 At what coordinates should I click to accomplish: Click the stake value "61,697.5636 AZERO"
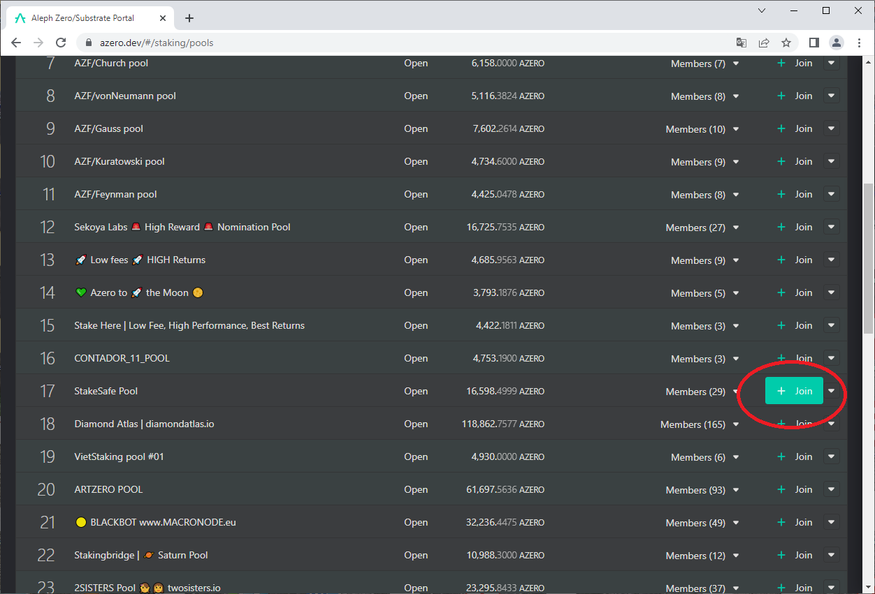tap(505, 489)
